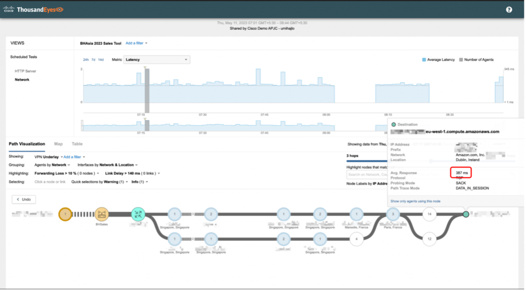Screen dimensions: 526x291
Task: Toggle Number of Agents legend item
Action: (477, 60)
